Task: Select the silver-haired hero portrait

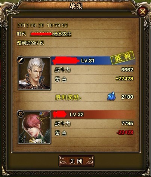Action: [34, 73]
